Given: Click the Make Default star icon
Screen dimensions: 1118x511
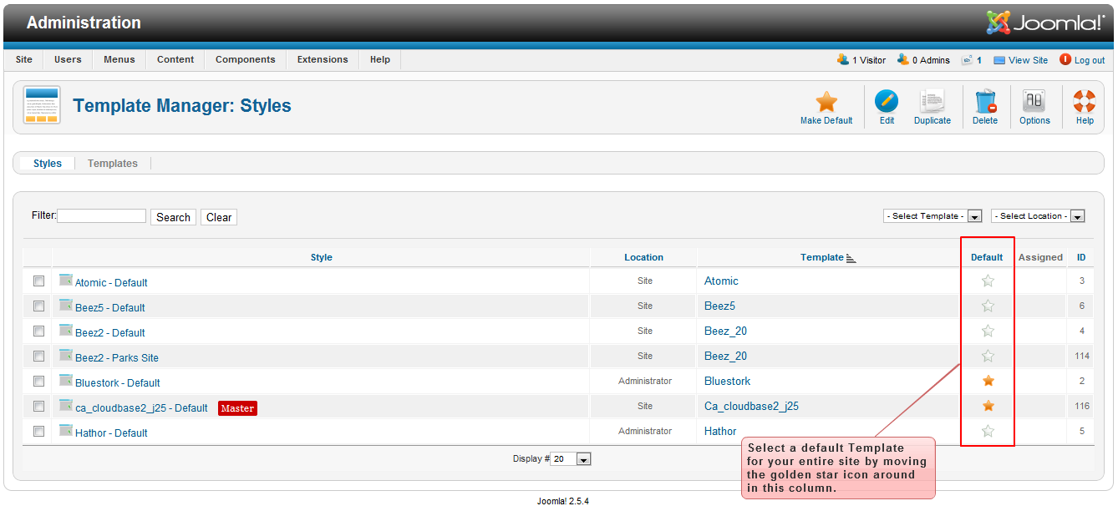Looking at the screenshot, I should (x=826, y=102).
